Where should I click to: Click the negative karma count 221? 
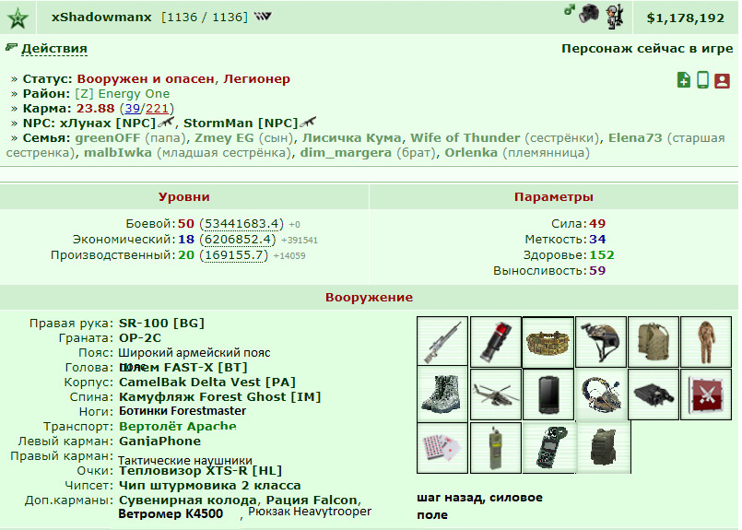(157, 109)
